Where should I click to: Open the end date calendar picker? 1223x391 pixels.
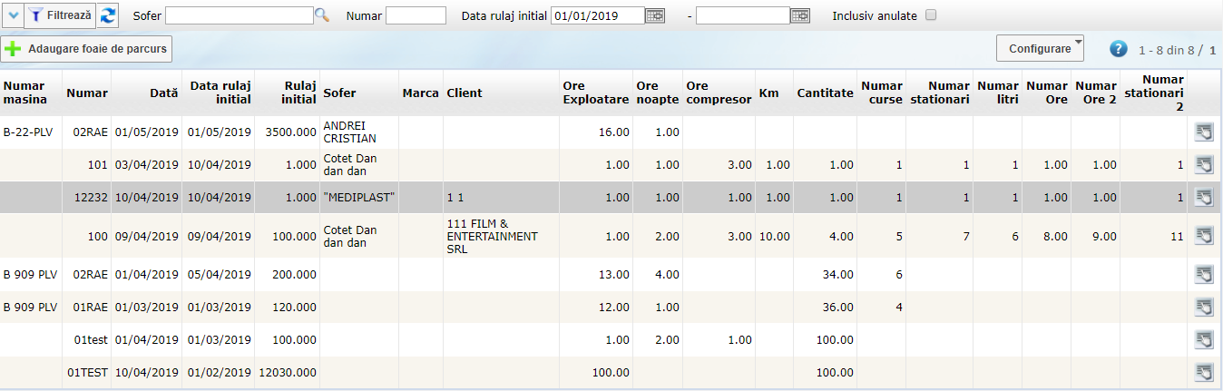[800, 15]
